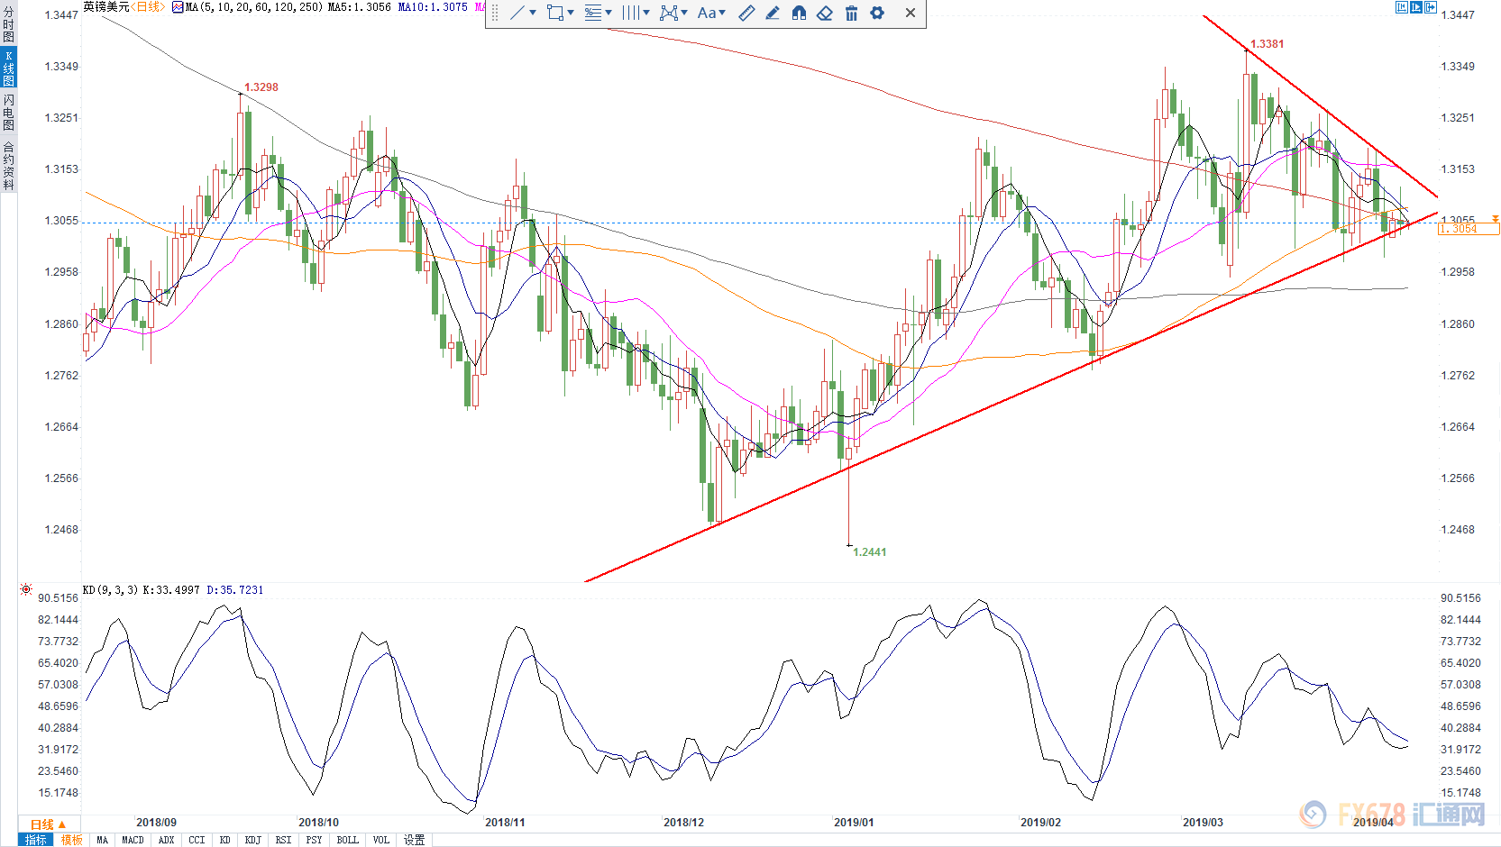Image resolution: width=1501 pixels, height=847 pixels.
Task: Select the percentage retracement lines tool
Action: pos(593,13)
